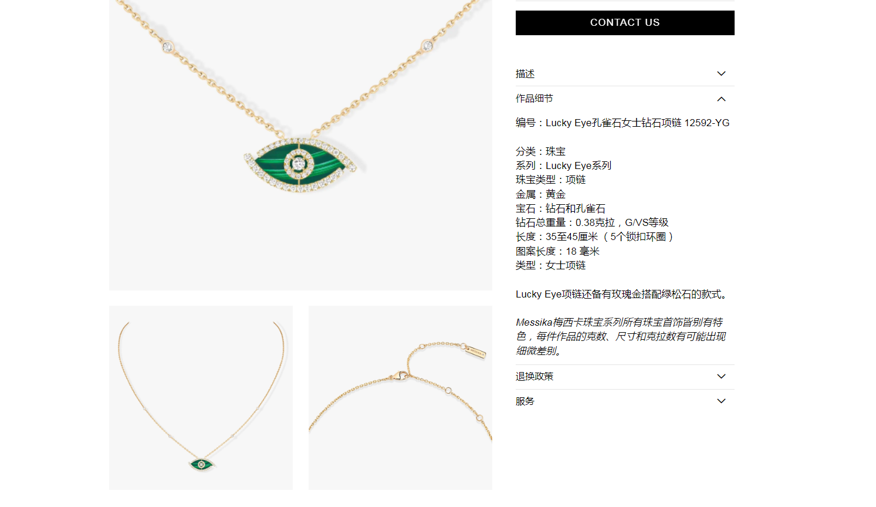Click the green malachite eye pendant
876x507 pixels.
(x=300, y=165)
